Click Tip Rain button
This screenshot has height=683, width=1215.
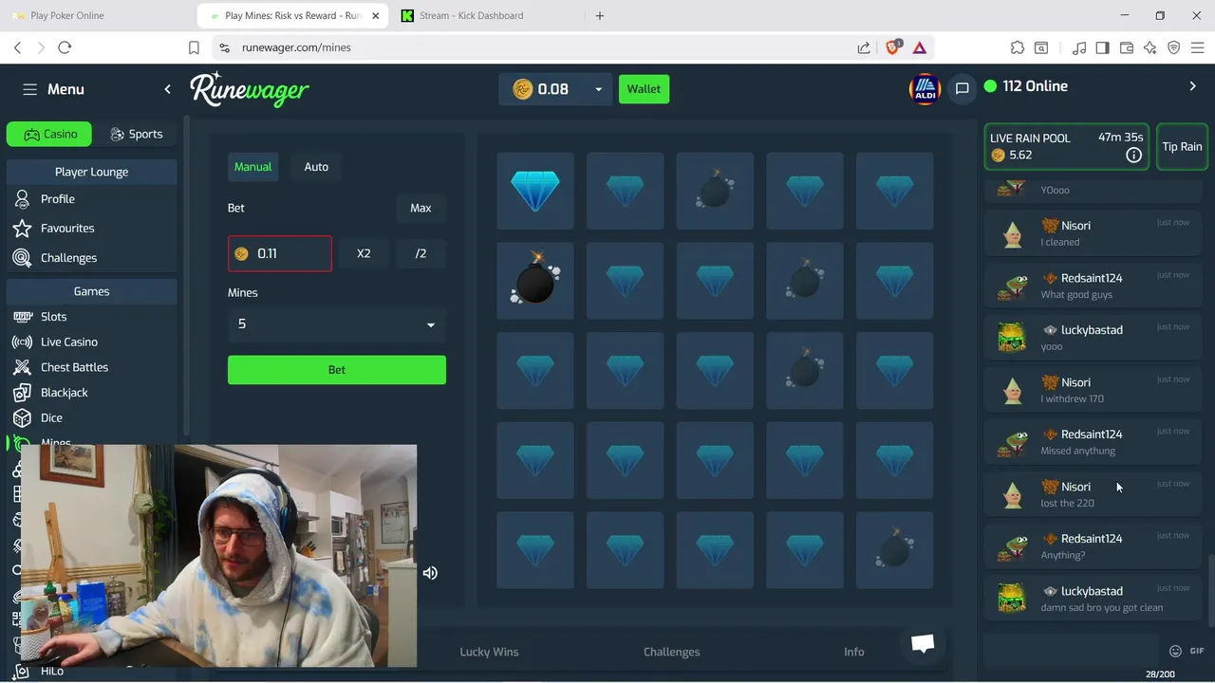click(x=1182, y=147)
